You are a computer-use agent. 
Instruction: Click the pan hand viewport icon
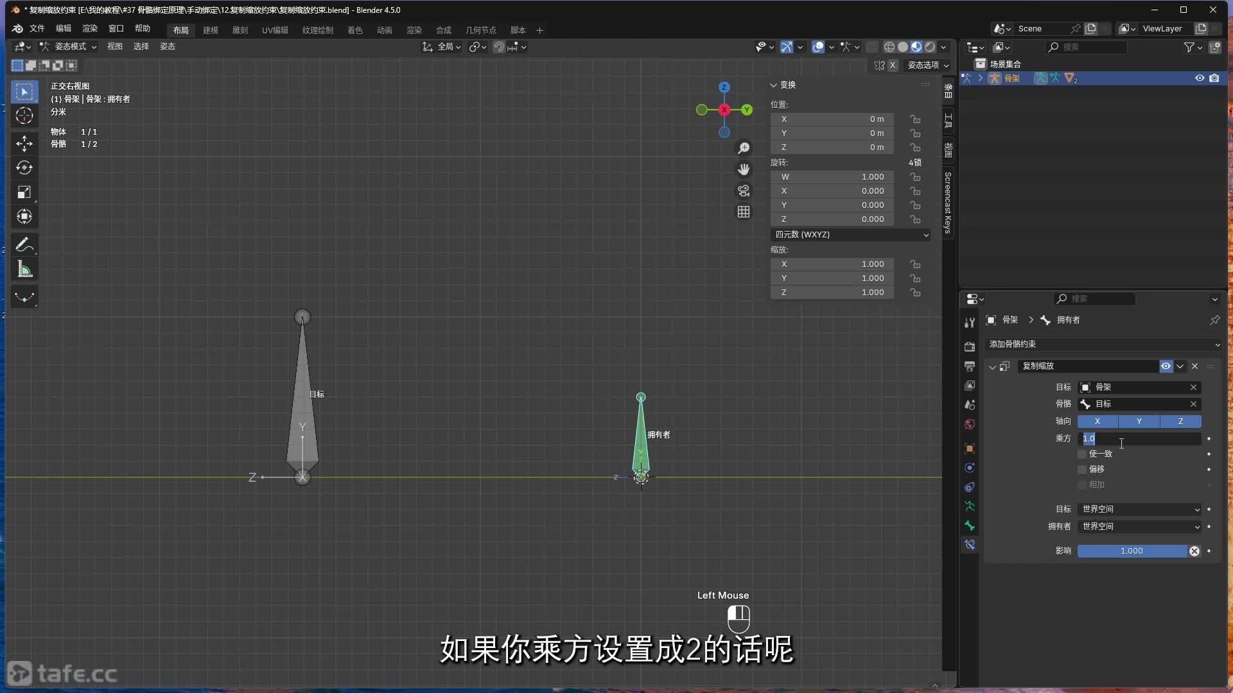click(x=744, y=169)
